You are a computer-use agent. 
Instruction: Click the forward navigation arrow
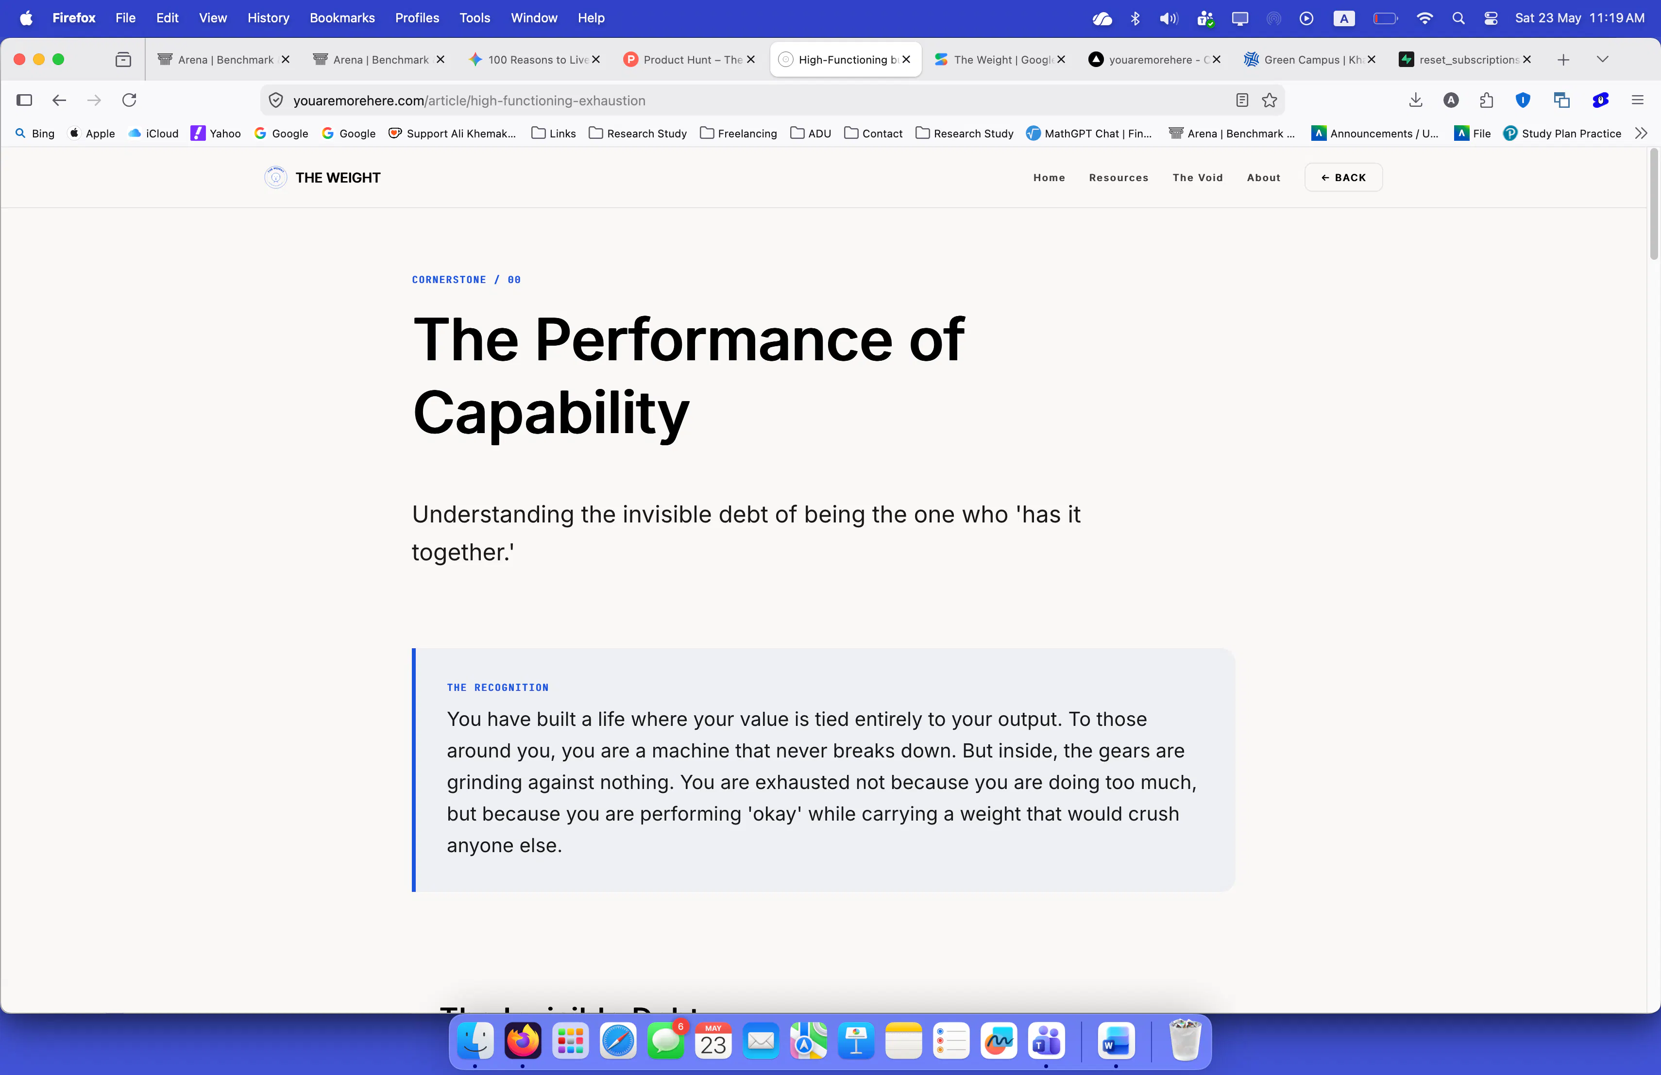[x=94, y=101]
